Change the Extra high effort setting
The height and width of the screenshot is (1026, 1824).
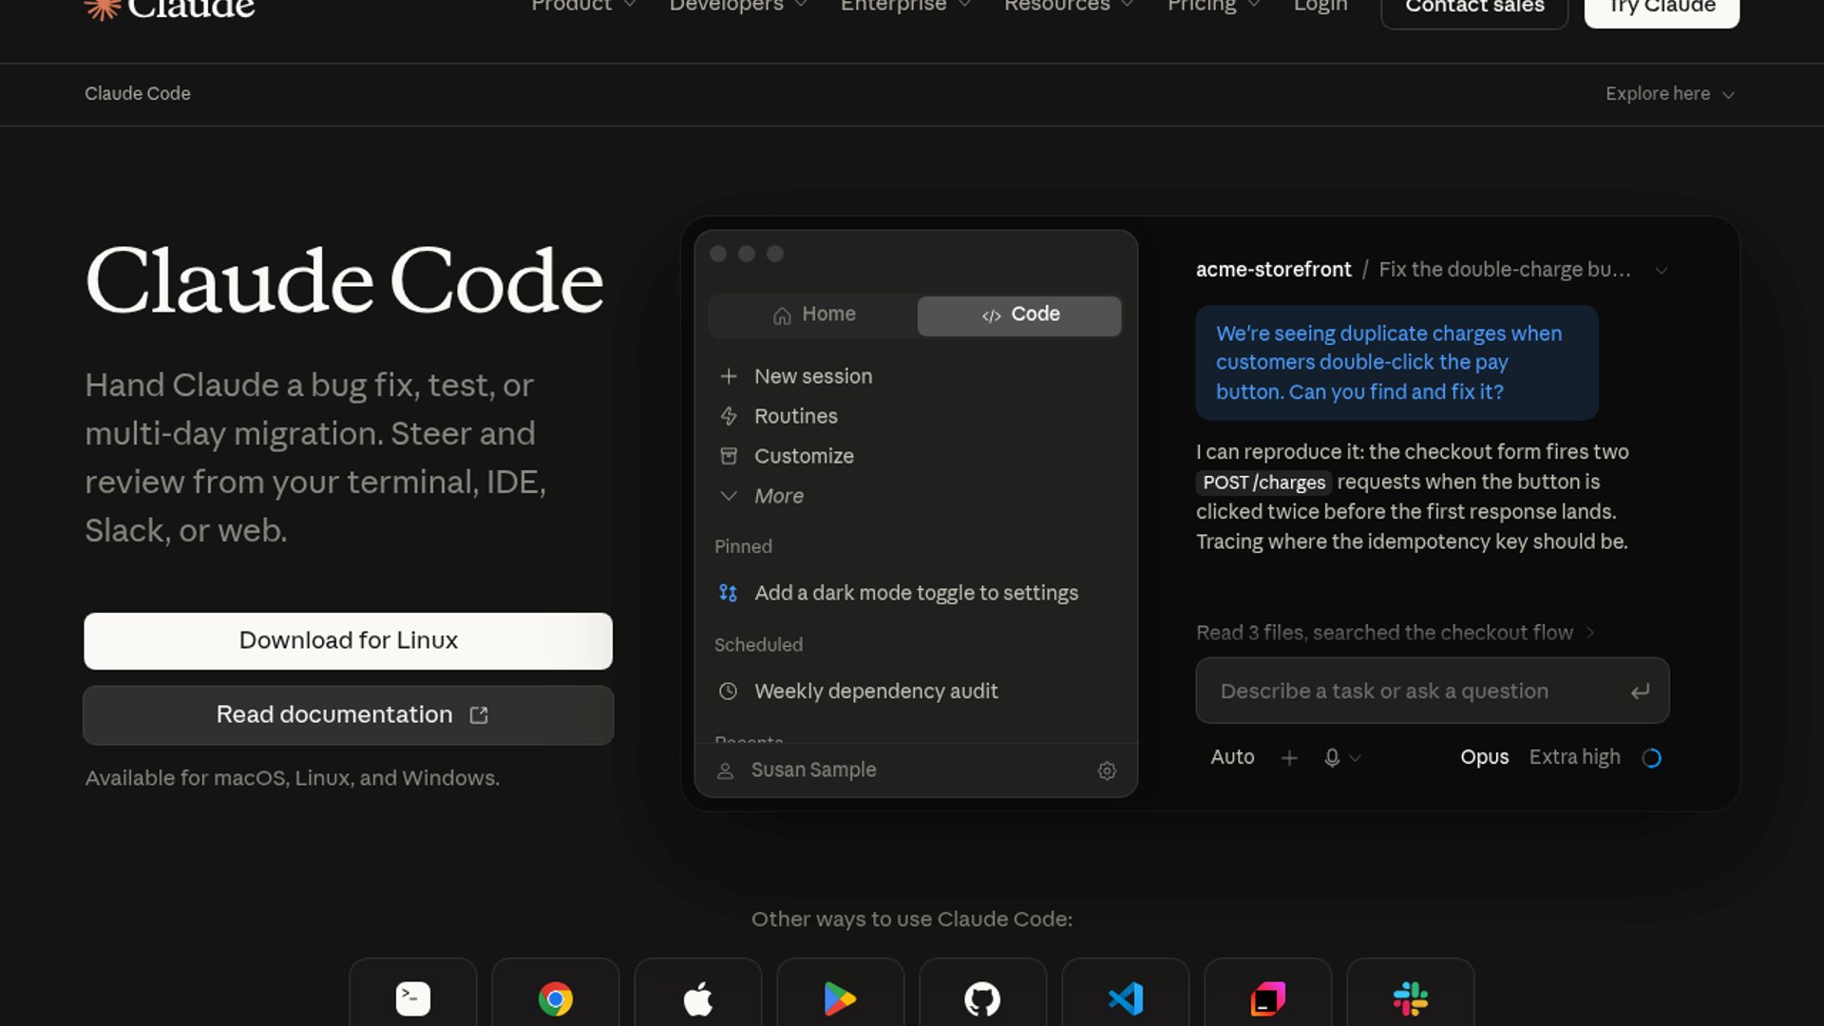1574,757
